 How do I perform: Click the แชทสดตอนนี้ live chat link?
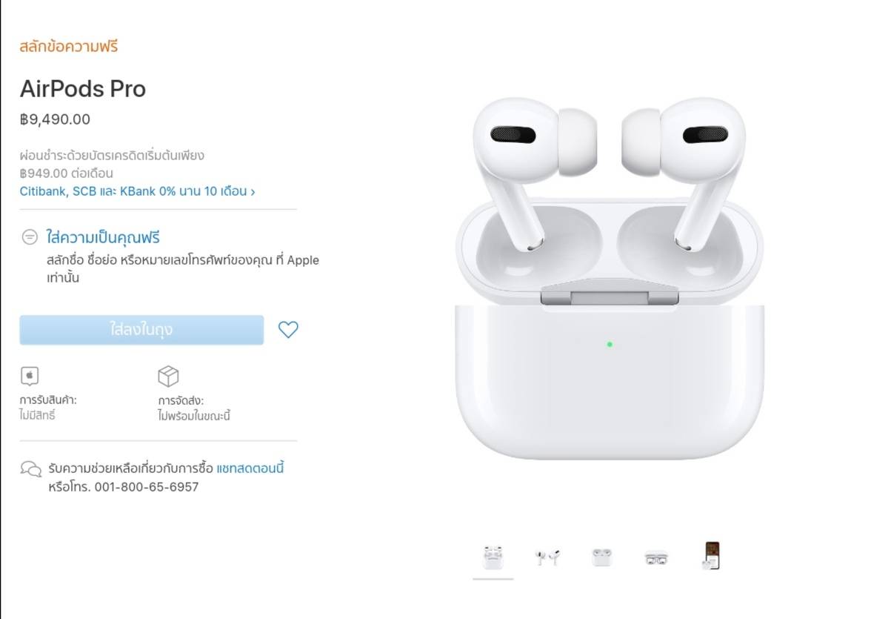click(x=250, y=469)
